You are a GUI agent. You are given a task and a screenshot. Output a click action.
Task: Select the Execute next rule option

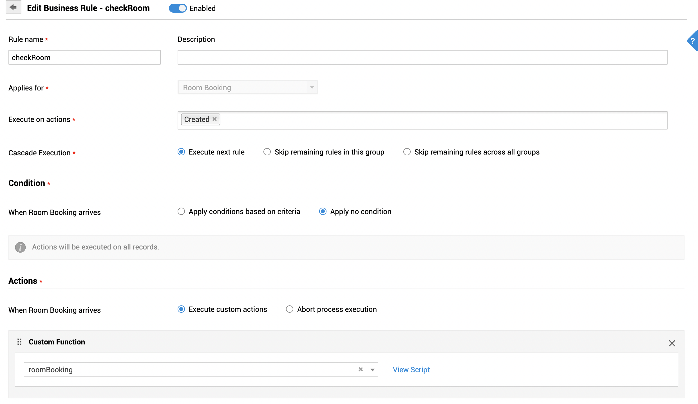(181, 152)
